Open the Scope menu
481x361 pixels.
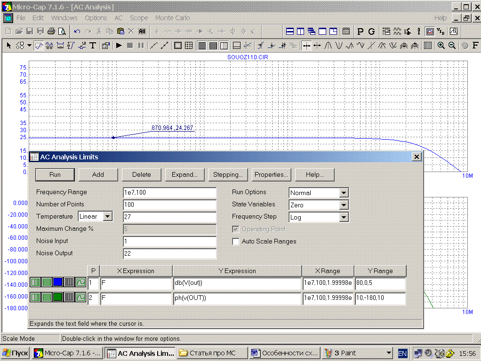point(138,18)
